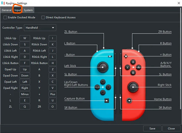Click the Close button at bottom

[x=171, y=129]
